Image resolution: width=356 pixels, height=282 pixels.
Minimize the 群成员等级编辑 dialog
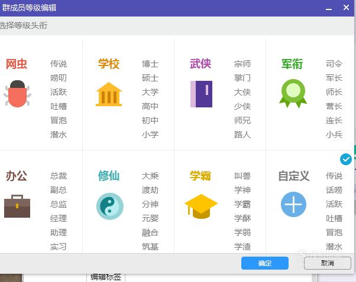click(329, 9)
